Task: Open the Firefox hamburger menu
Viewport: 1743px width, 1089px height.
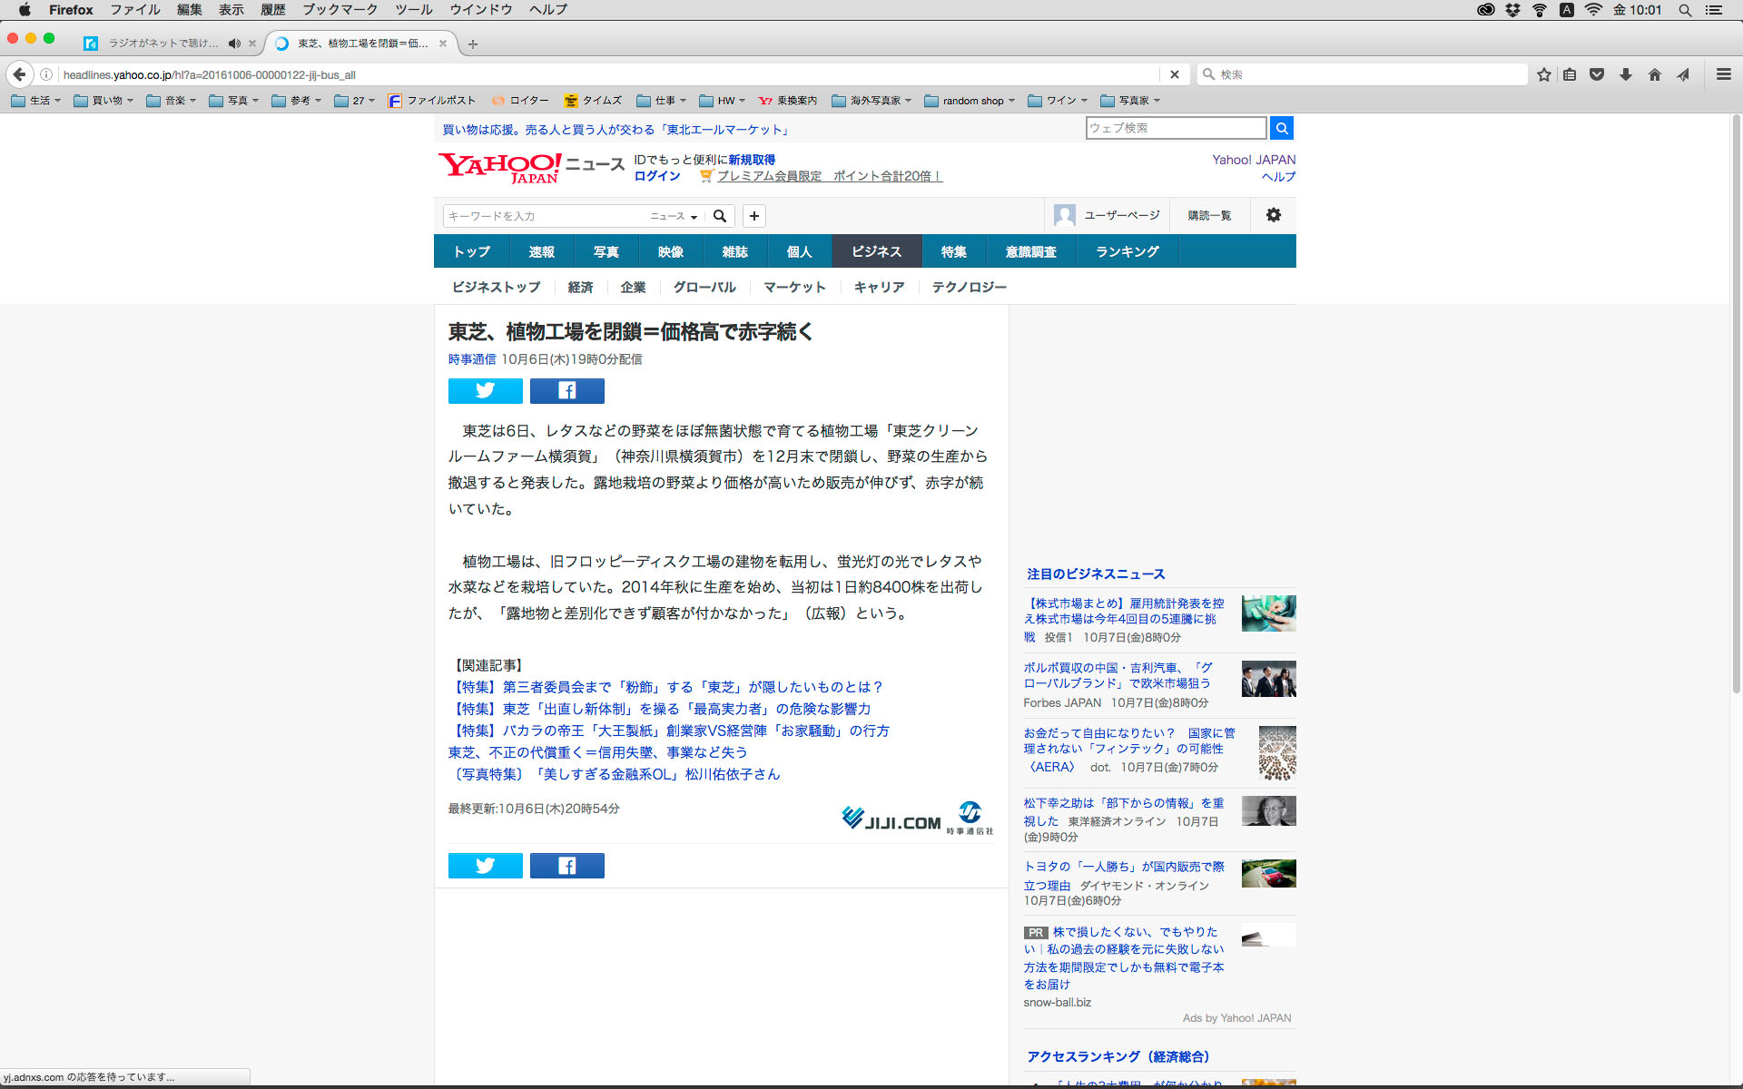Action: [x=1723, y=74]
